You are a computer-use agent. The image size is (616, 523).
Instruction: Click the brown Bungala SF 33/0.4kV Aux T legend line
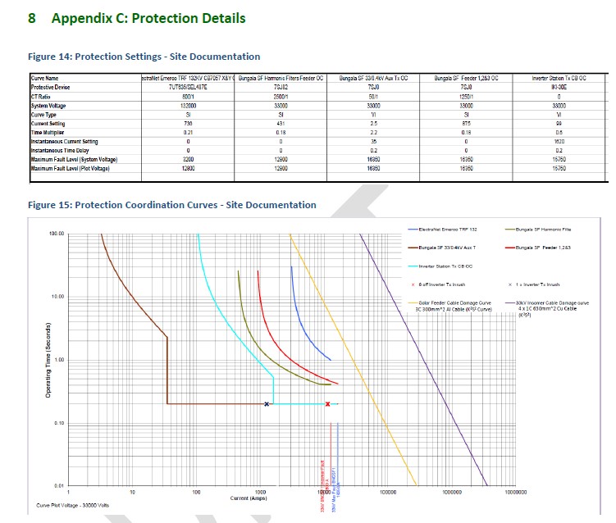point(413,247)
